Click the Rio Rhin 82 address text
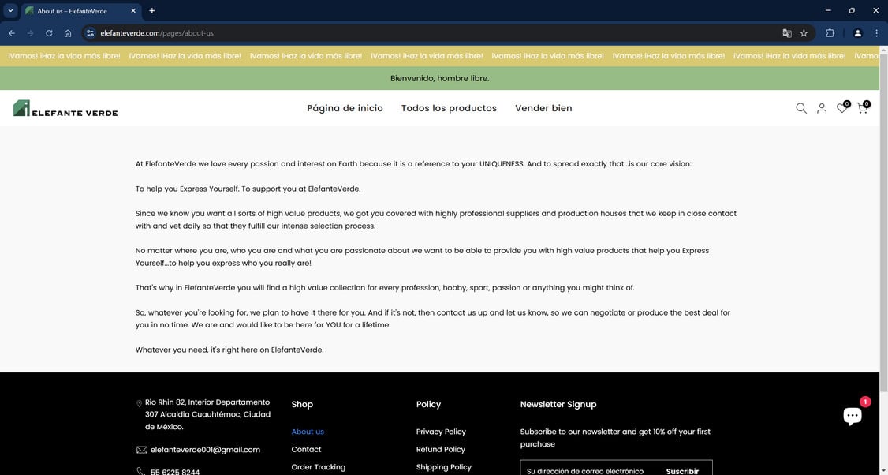The image size is (888, 475). tap(208, 414)
